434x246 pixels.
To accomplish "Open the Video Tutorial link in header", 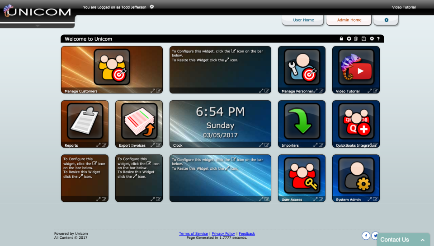I will (404, 7).
